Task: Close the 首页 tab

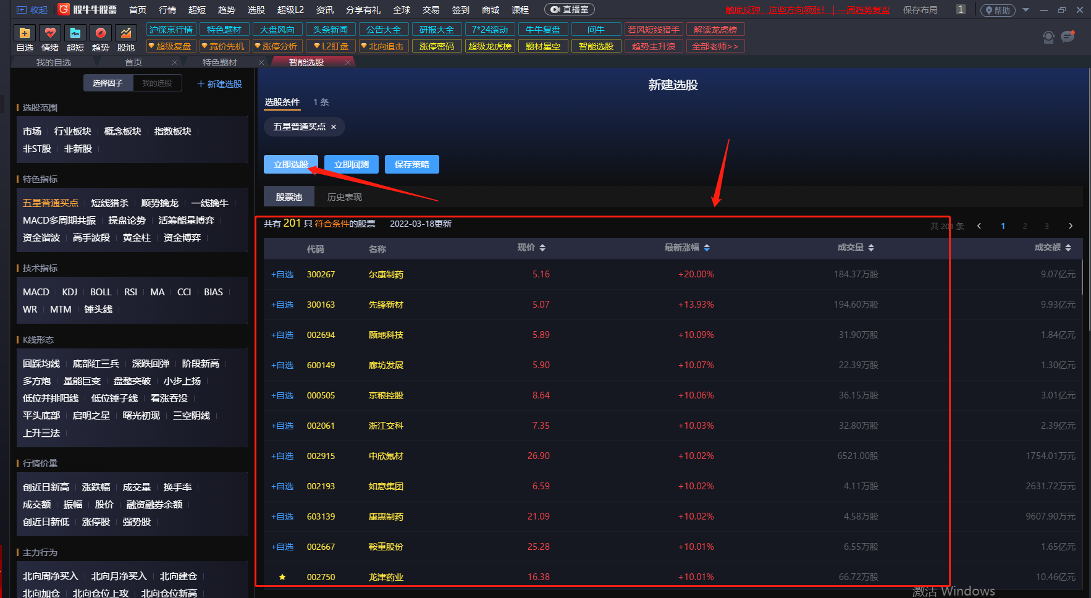Action: click(175, 62)
